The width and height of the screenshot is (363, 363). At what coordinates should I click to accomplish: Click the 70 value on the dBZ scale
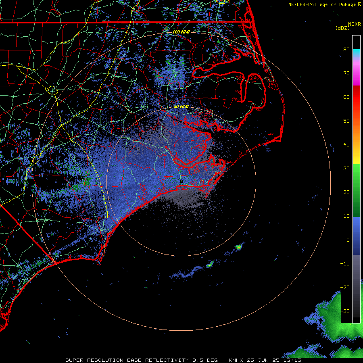[x=346, y=73]
